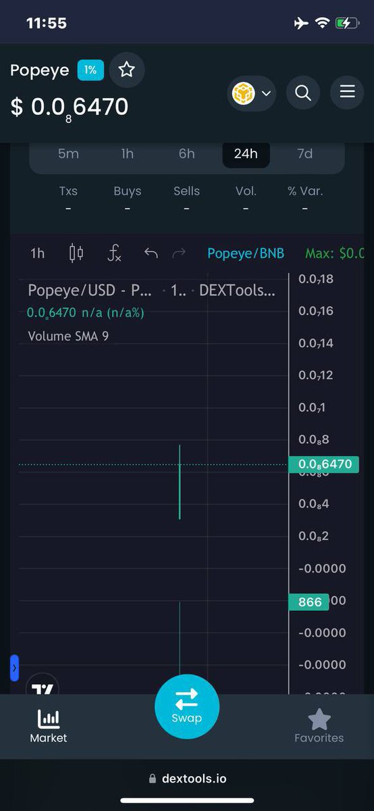The width and height of the screenshot is (374, 811).
Task: Redo chart action arrow
Action: [x=179, y=253]
